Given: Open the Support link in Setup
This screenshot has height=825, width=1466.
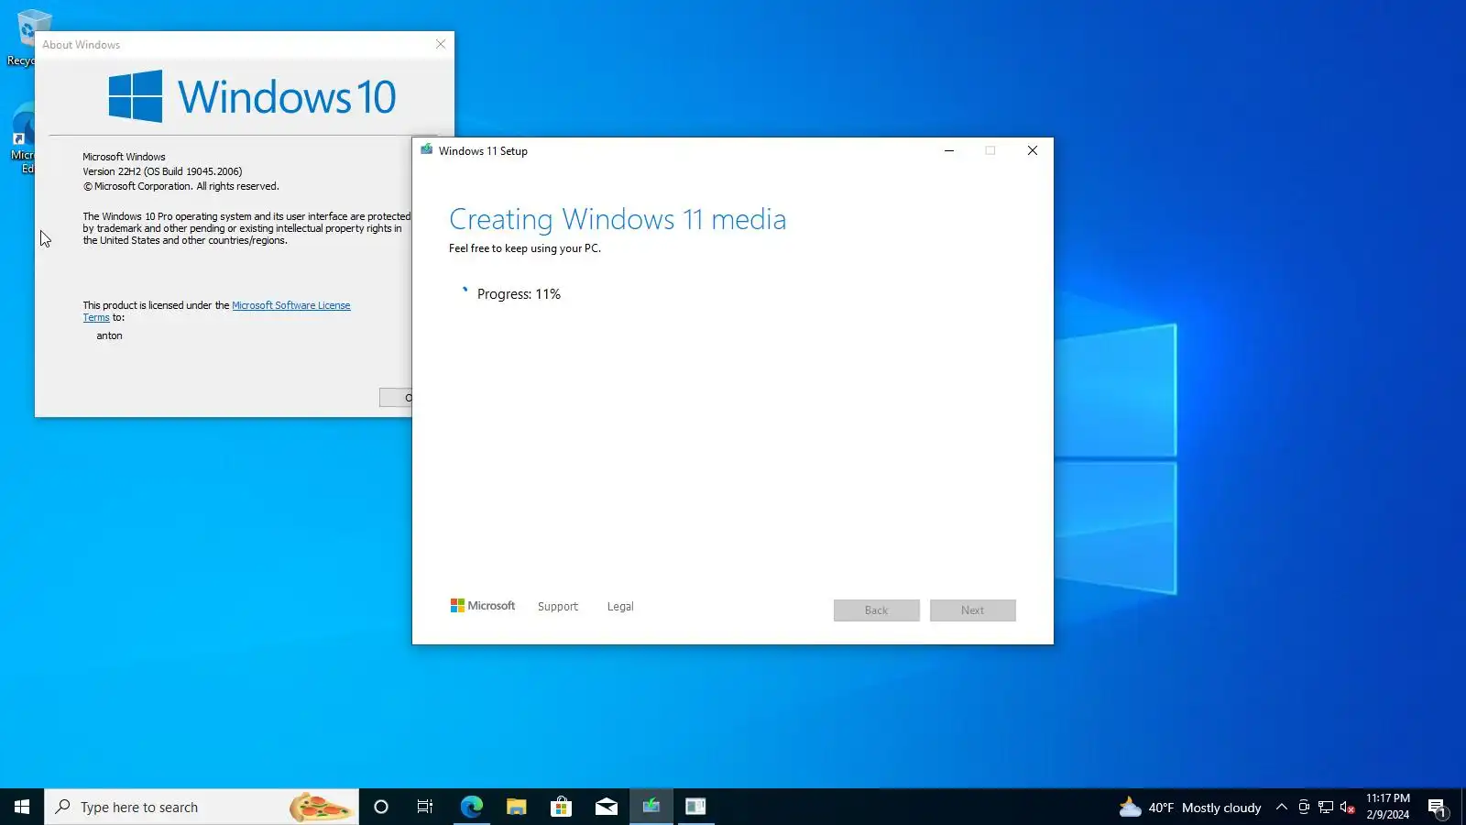Looking at the screenshot, I should [x=558, y=607].
